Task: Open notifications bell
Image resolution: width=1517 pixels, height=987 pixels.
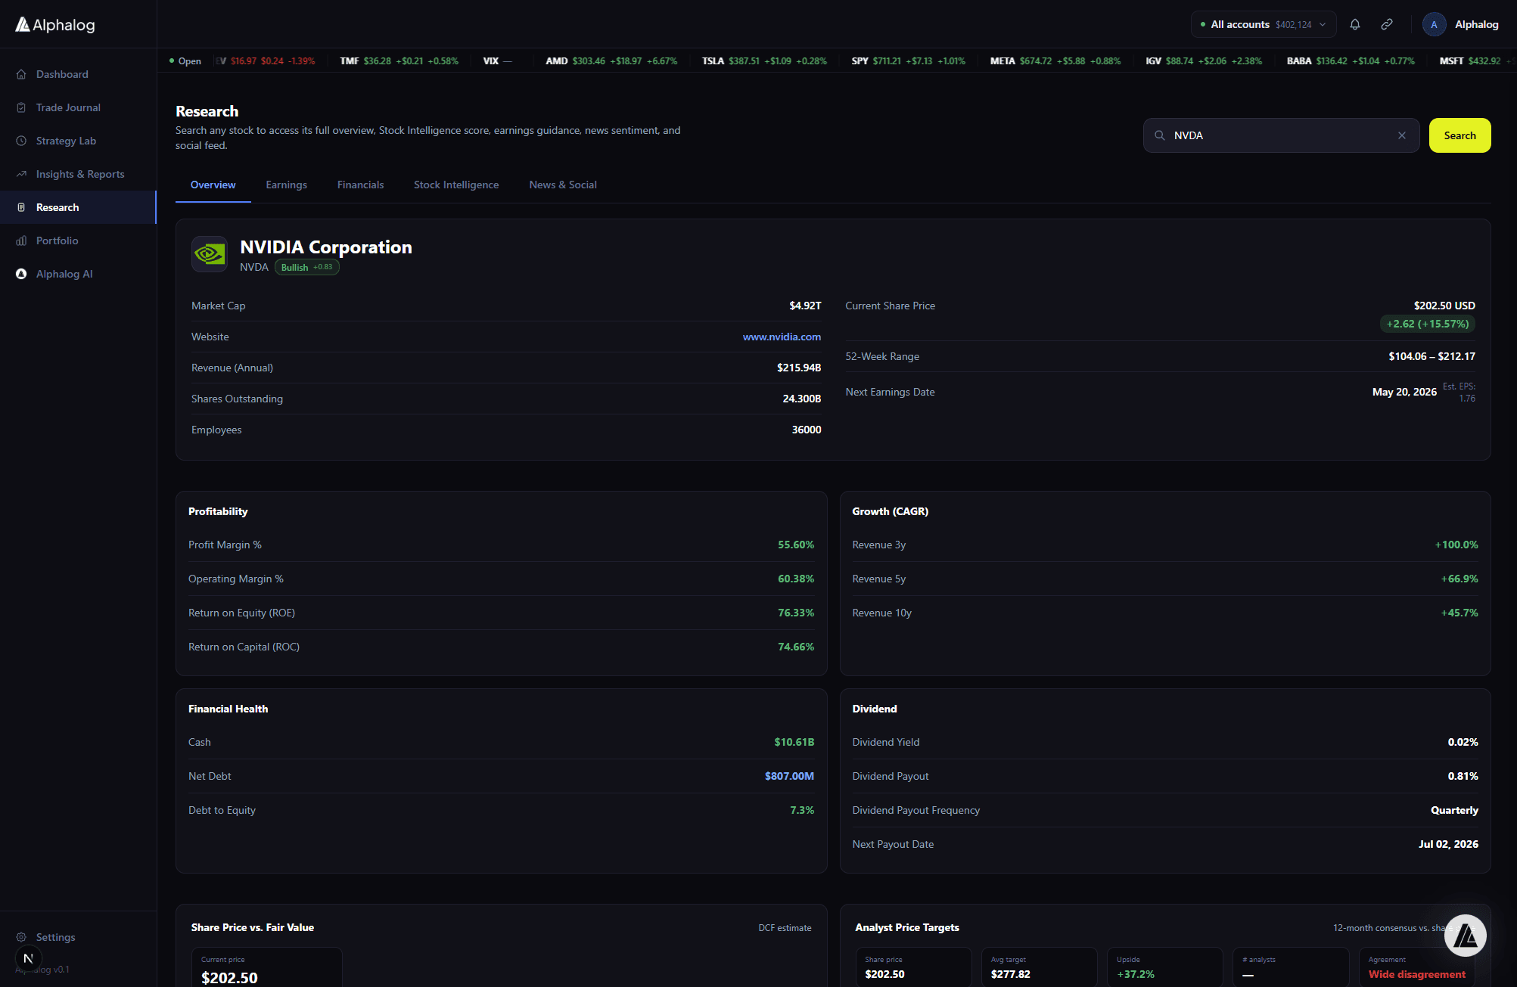Action: pyautogui.click(x=1355, y=24)
